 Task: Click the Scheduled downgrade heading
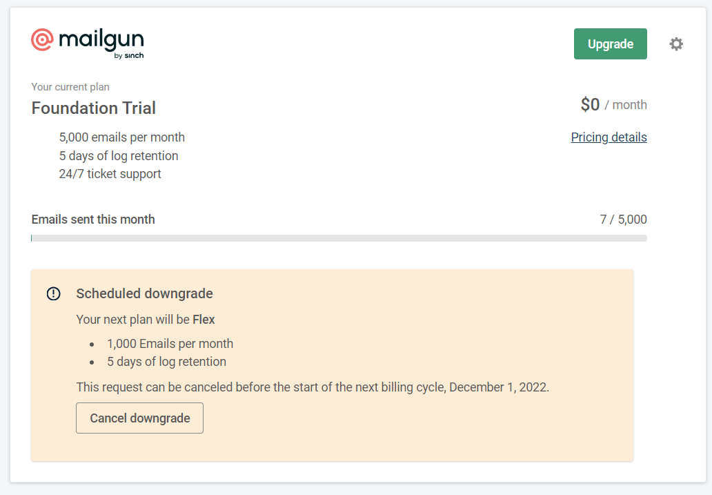144,293
